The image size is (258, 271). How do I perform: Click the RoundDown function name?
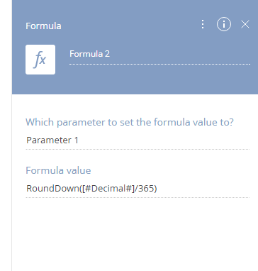52,189
